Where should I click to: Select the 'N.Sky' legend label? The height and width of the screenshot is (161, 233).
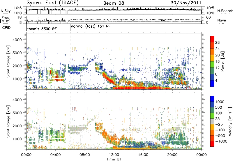coord(6,11)
